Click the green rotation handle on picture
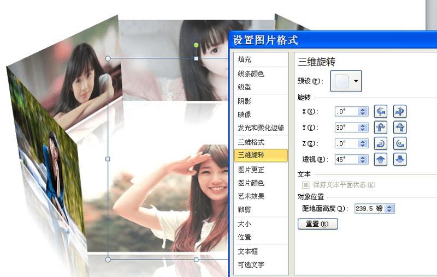 pyautogui.click(x=196, y=45)
